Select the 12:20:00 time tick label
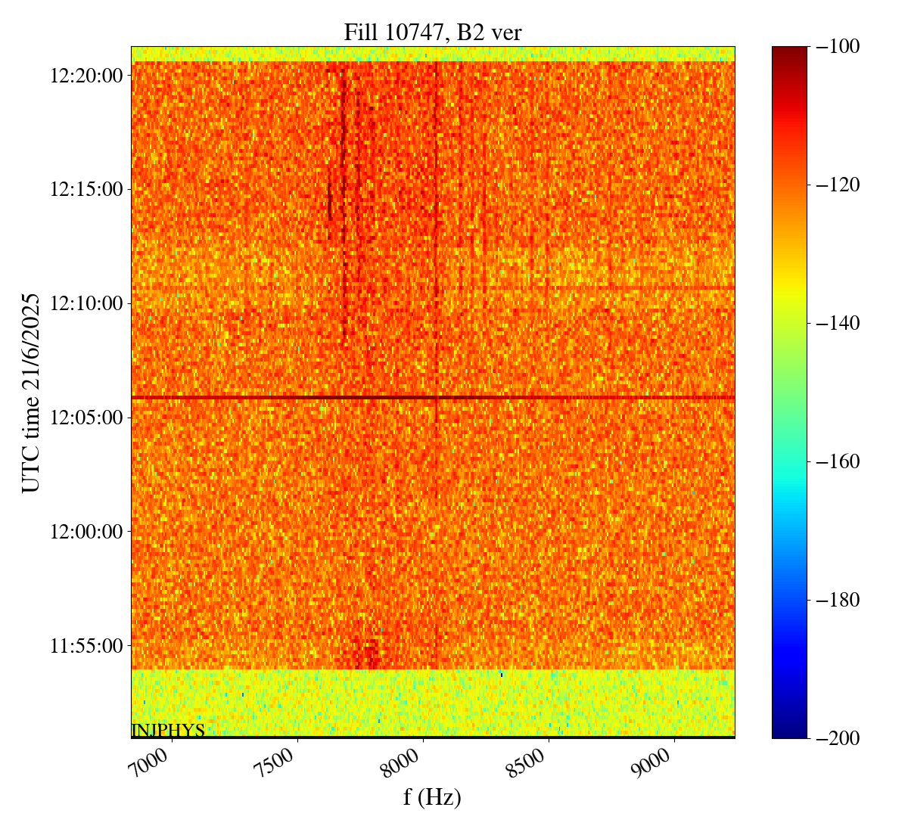Image resolution: width=908 pixels, height=832 pixels. tap(86, 75)
